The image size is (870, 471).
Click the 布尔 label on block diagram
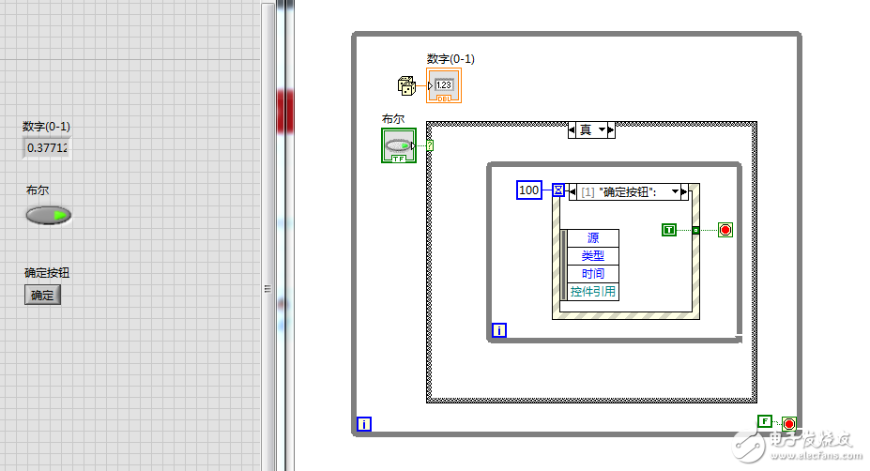393,119
